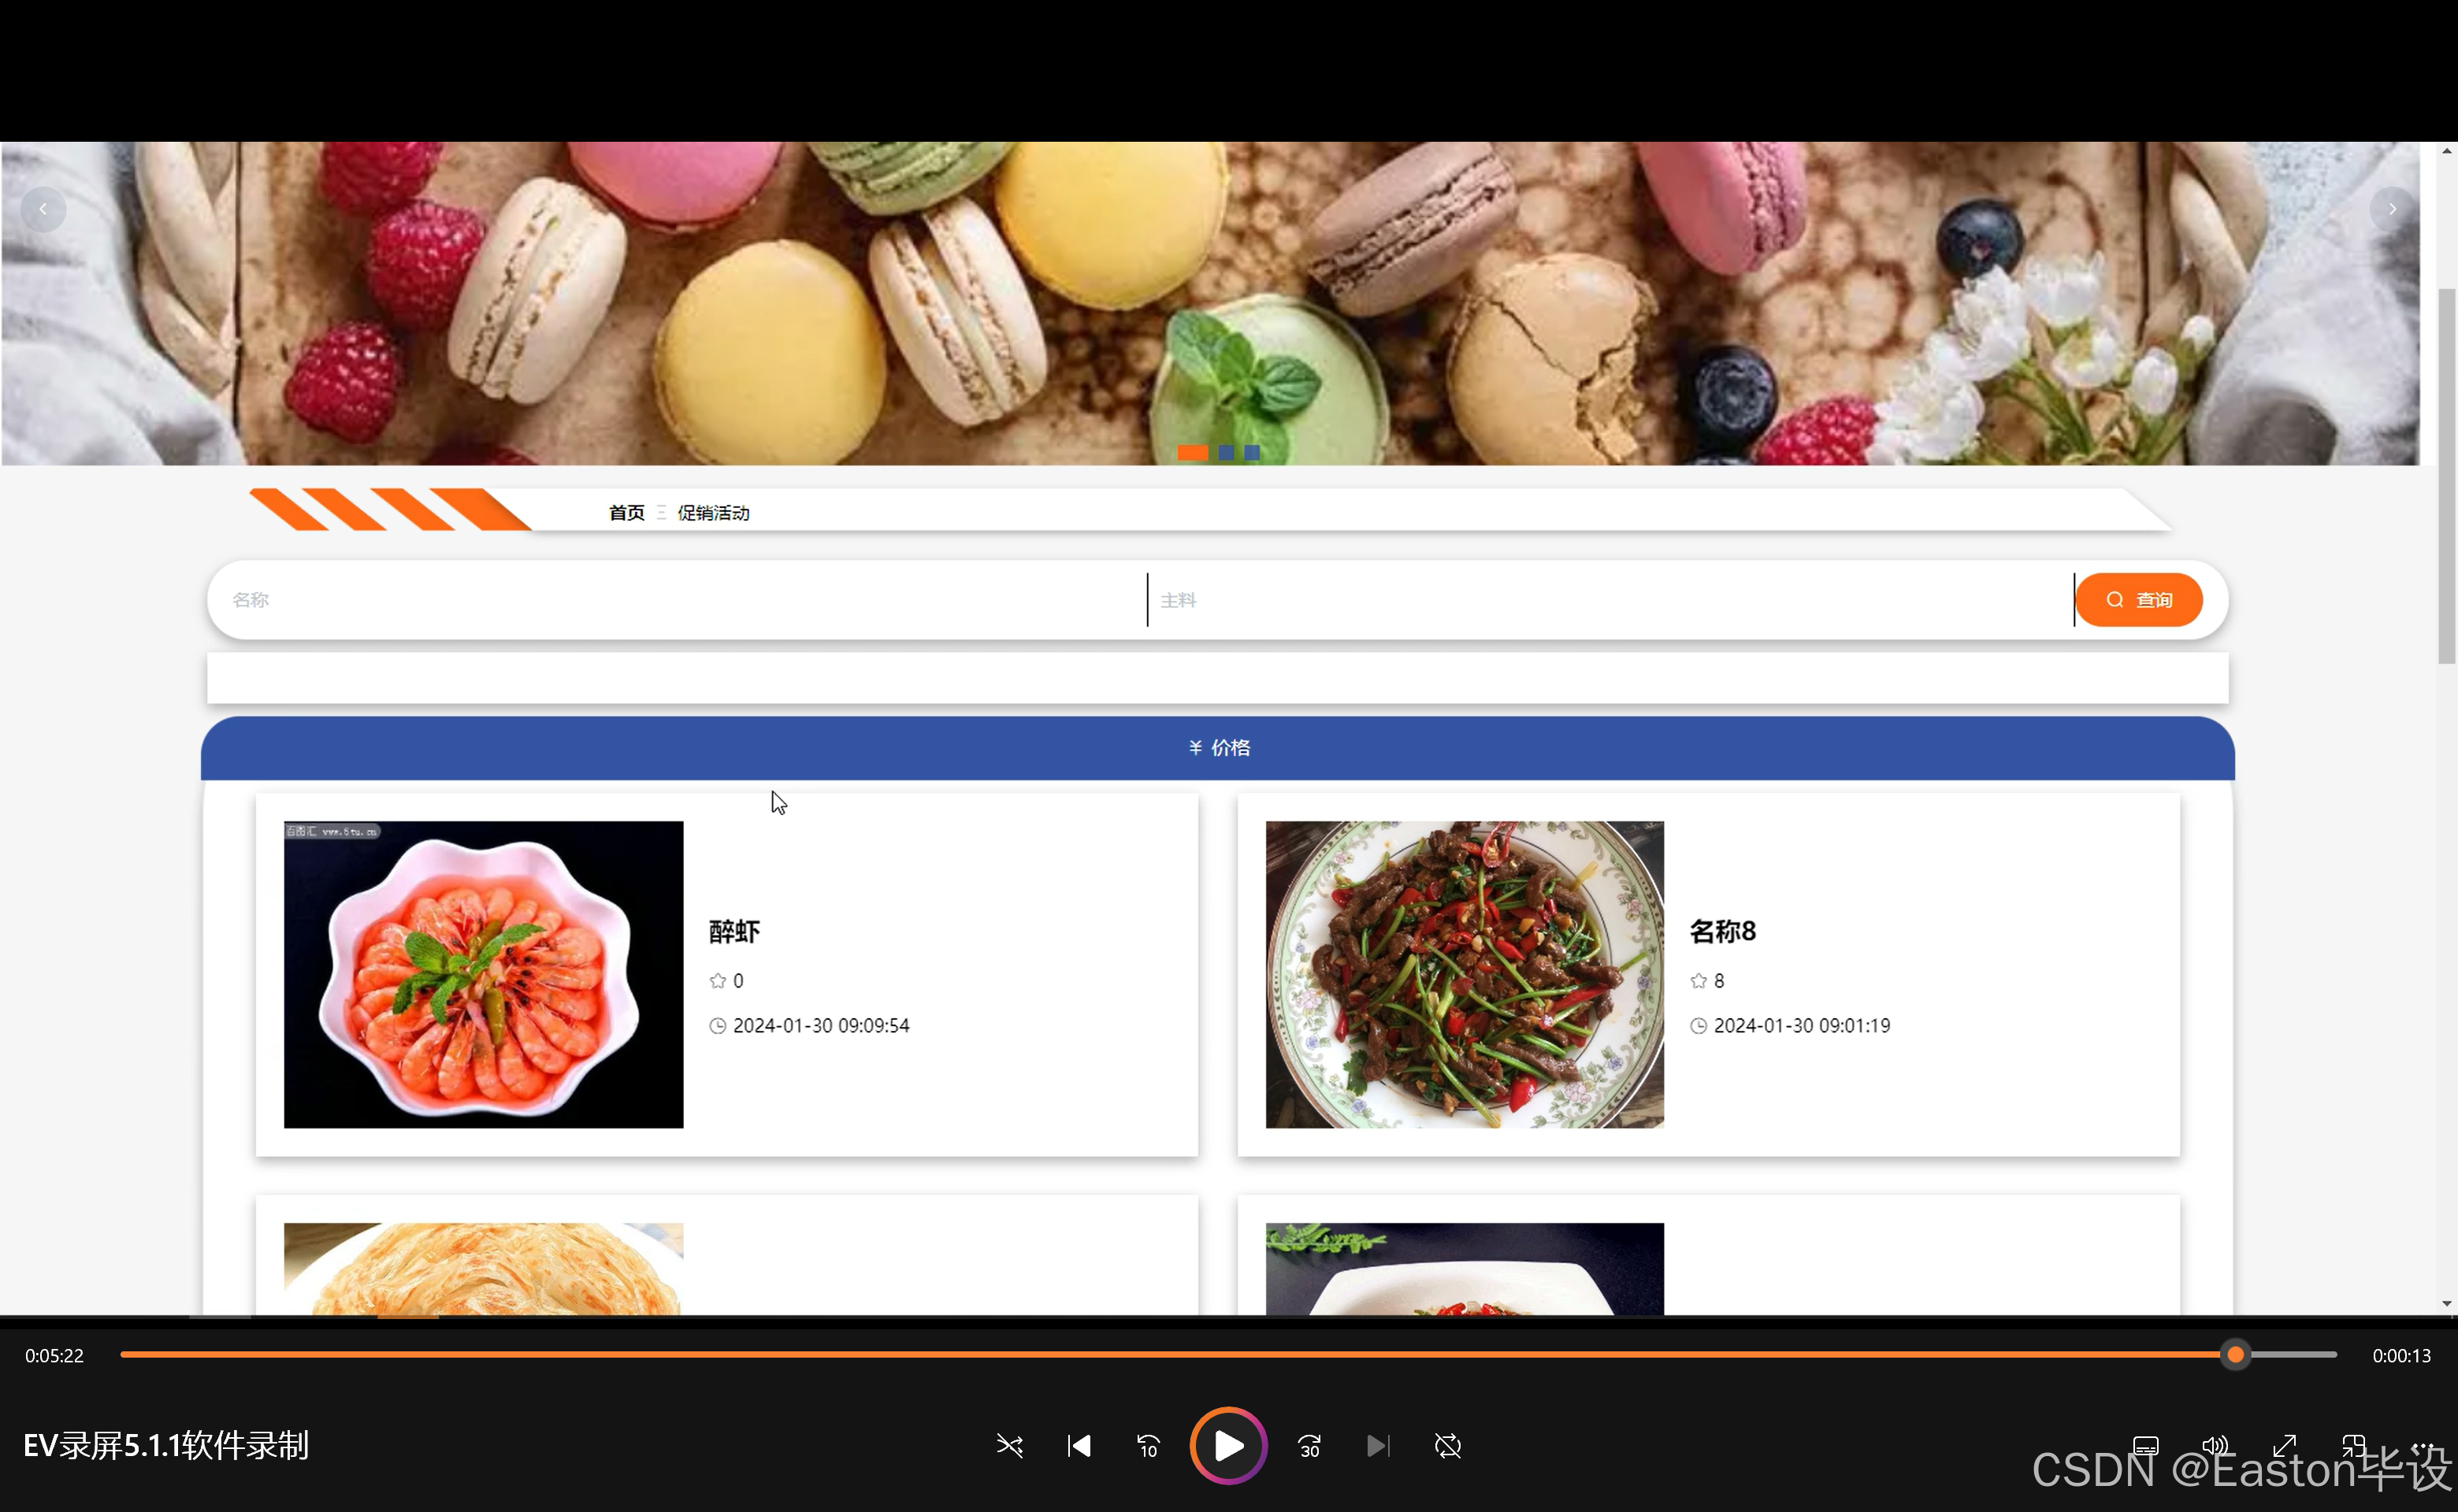
Task: Click the page's vertical scrollbar thumb
Action: point(2447,476)
